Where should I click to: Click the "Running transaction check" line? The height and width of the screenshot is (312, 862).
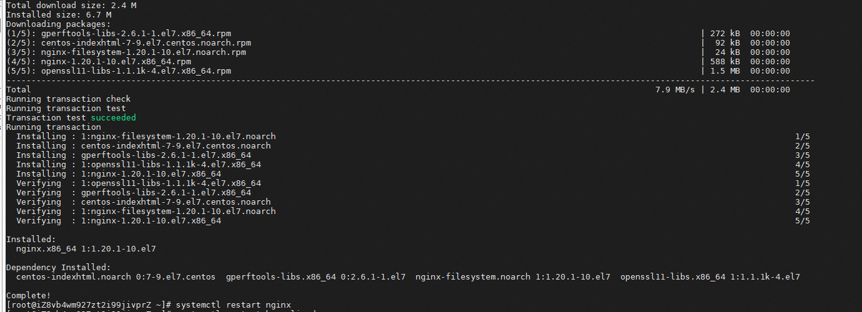(x=68, y=99)
